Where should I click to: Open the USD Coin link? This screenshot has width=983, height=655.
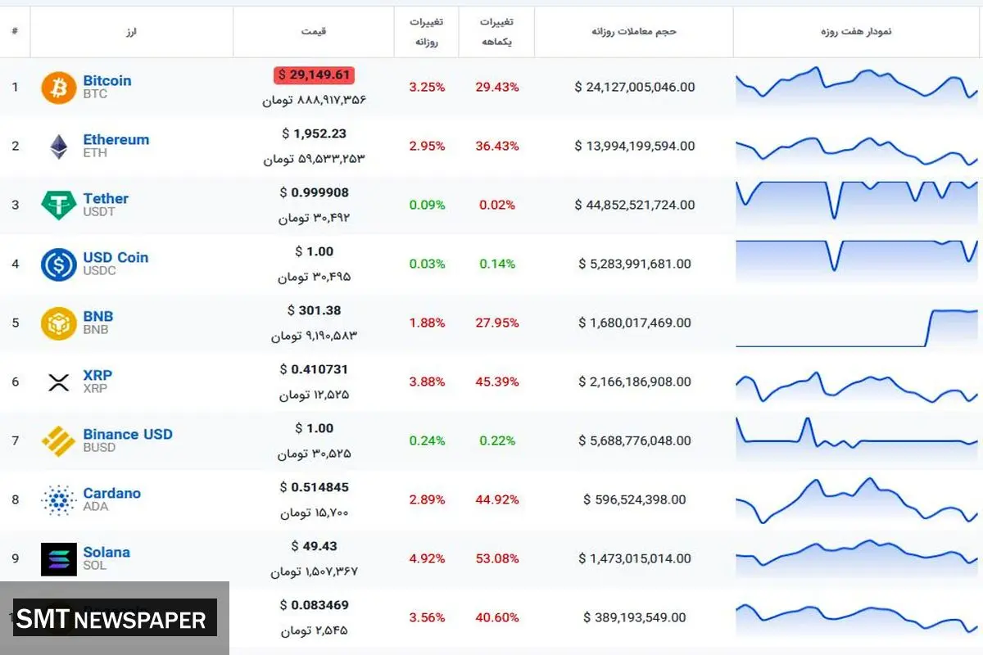pos(116,258)
